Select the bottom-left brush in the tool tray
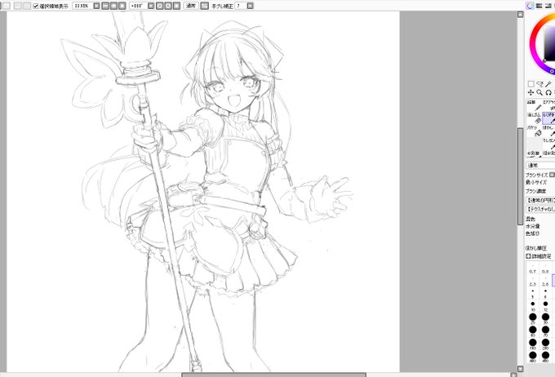555x377 pixels. click(x=535, y=154)
